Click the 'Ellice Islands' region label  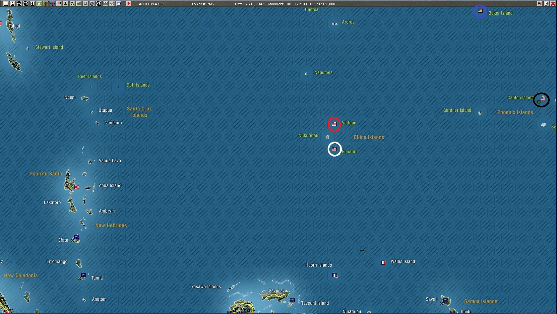point(369,137)
